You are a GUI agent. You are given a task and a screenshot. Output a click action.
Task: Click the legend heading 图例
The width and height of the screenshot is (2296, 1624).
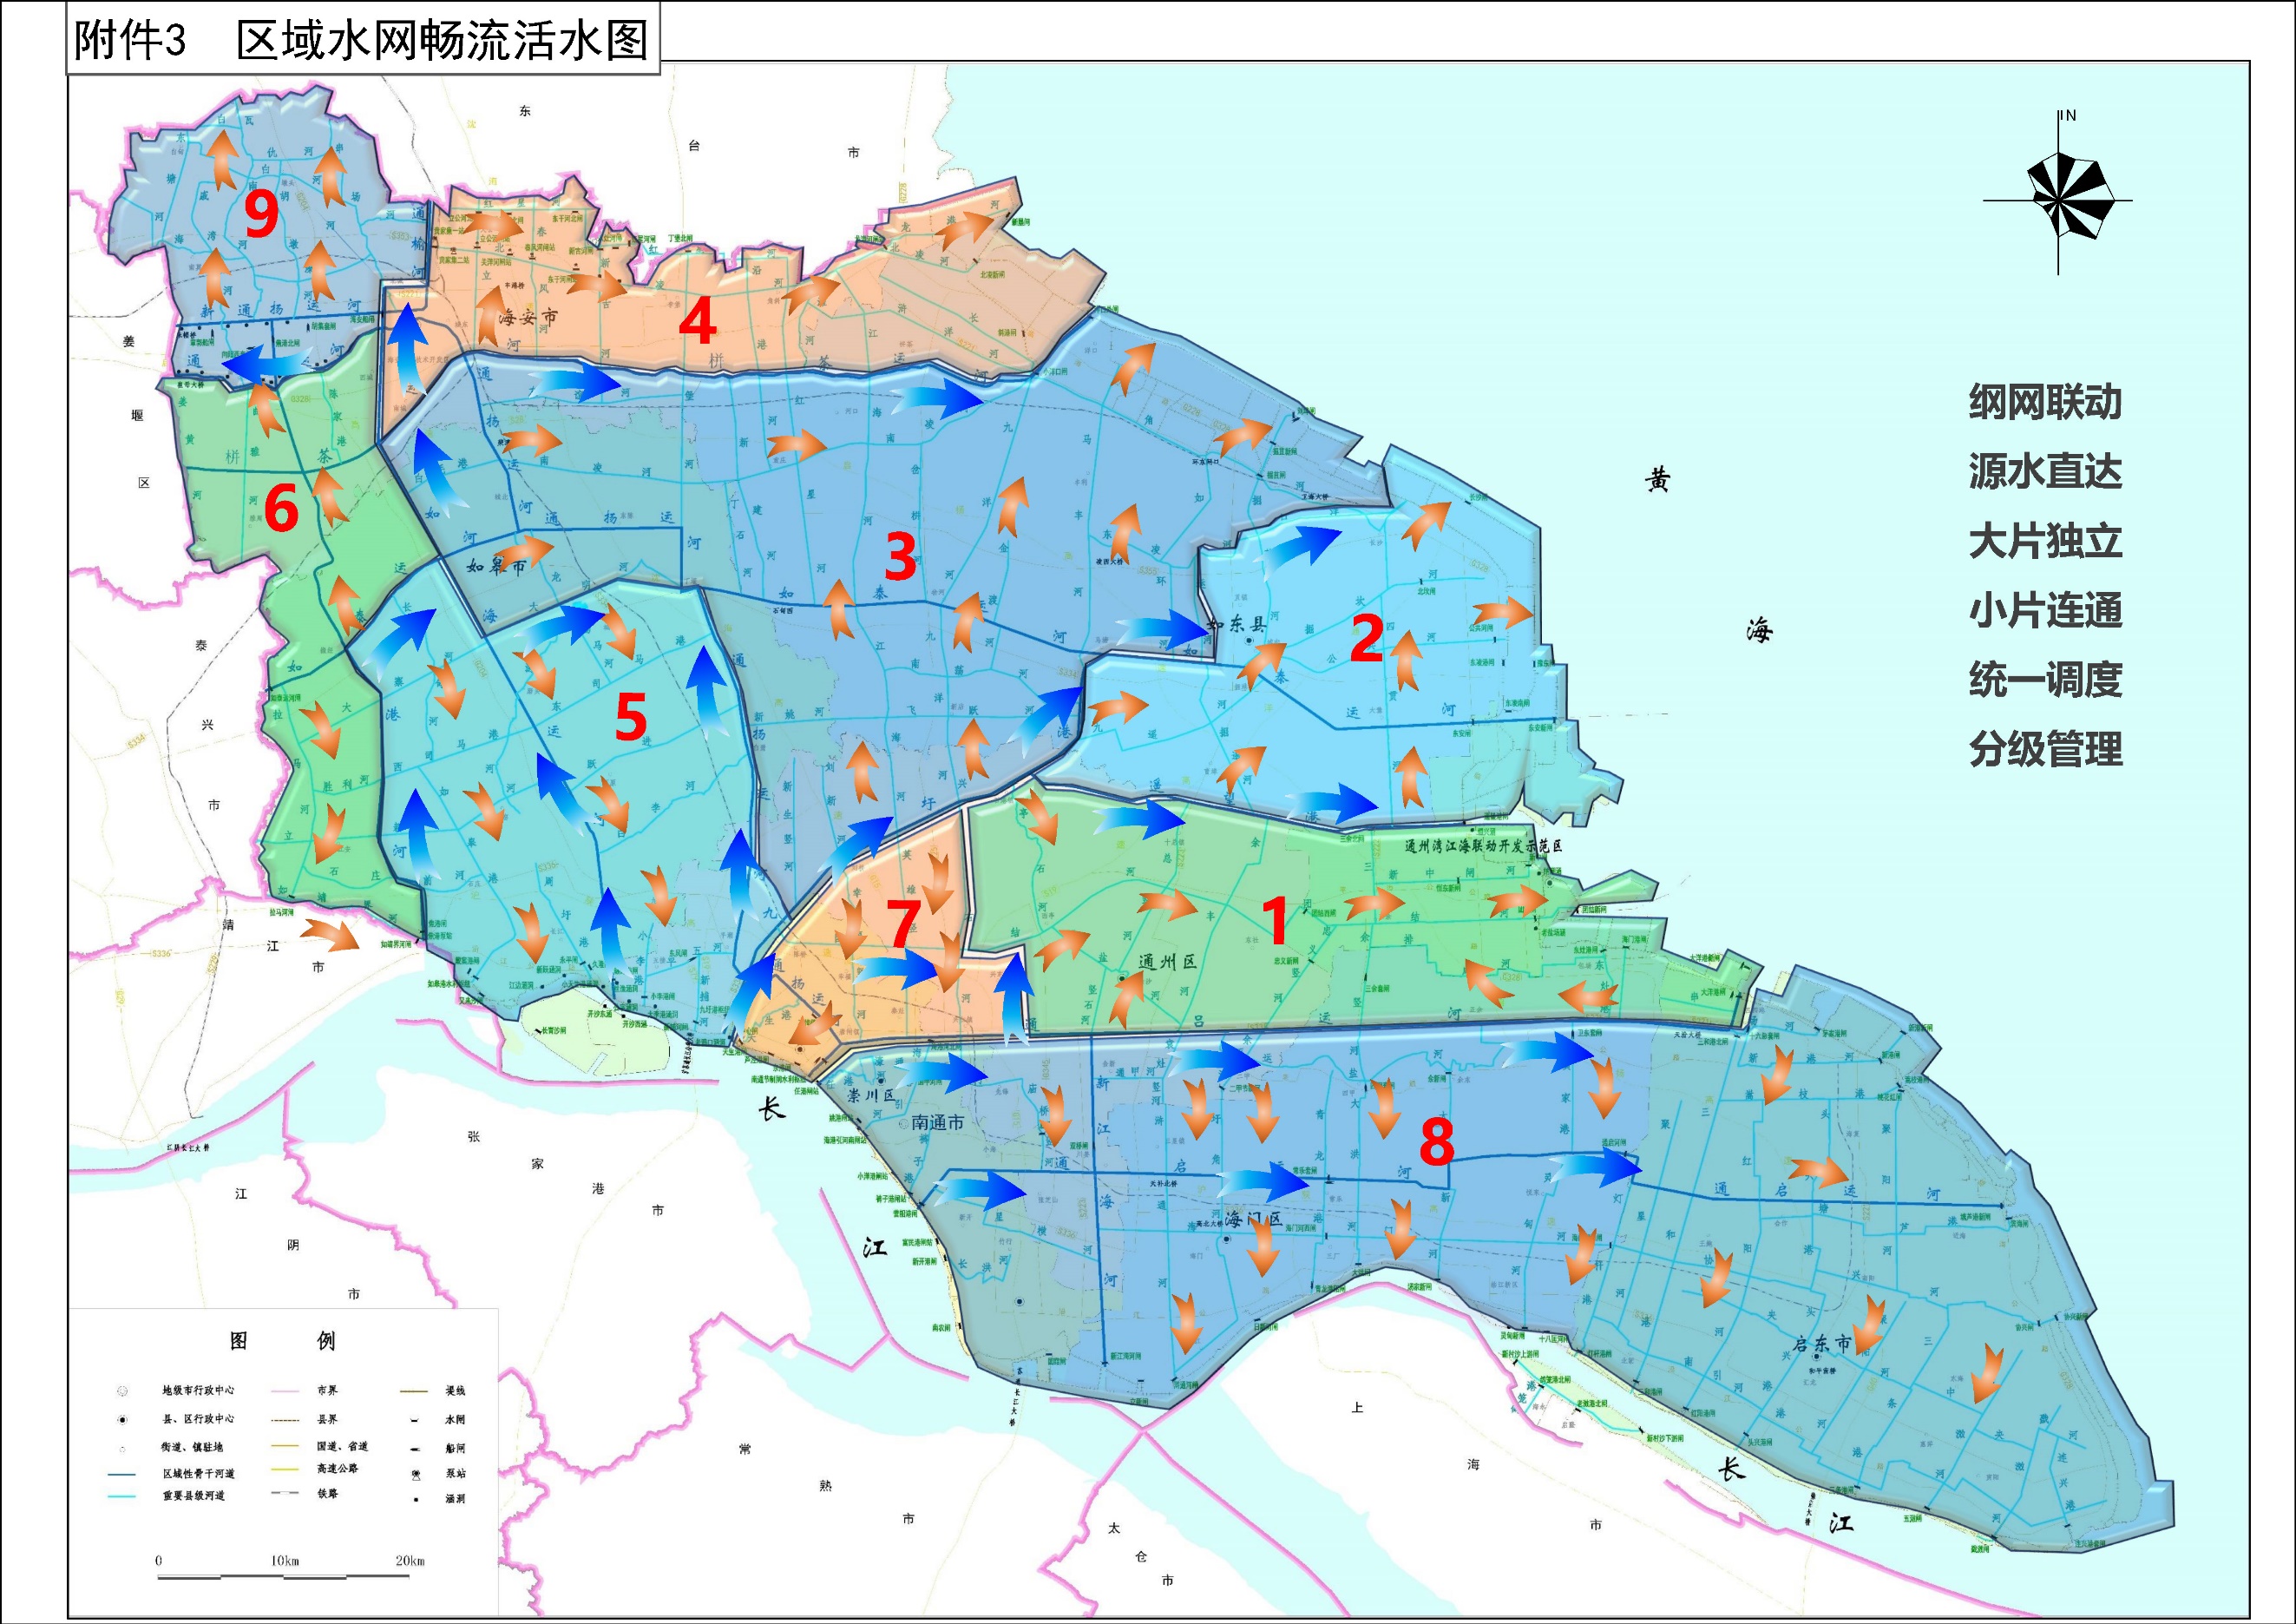282,1341
